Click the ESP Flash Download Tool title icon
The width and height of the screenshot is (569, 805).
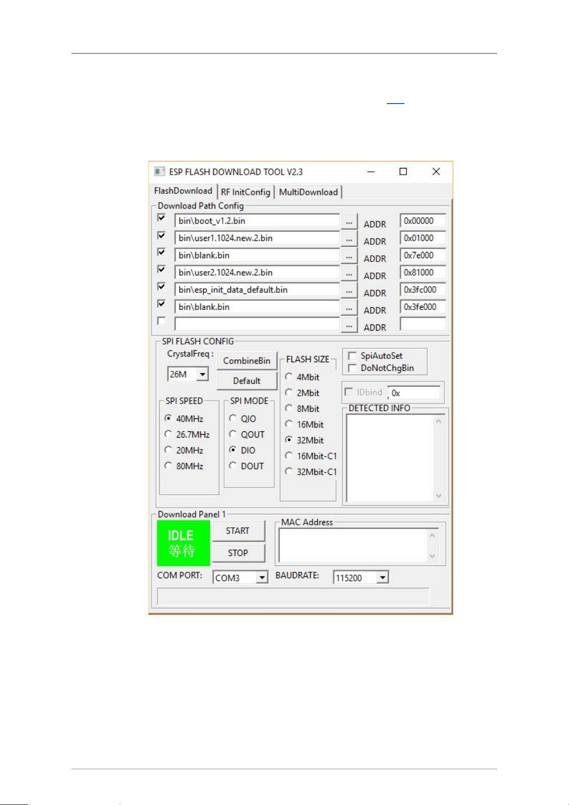(x=159, y=172)
